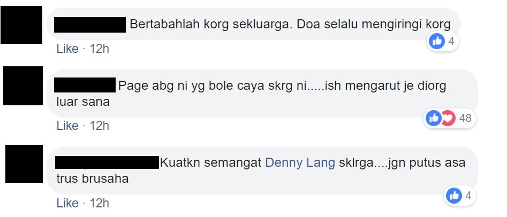Open profile picture of "Kuatkn semangat" commenter

click(x=24, y=164)
